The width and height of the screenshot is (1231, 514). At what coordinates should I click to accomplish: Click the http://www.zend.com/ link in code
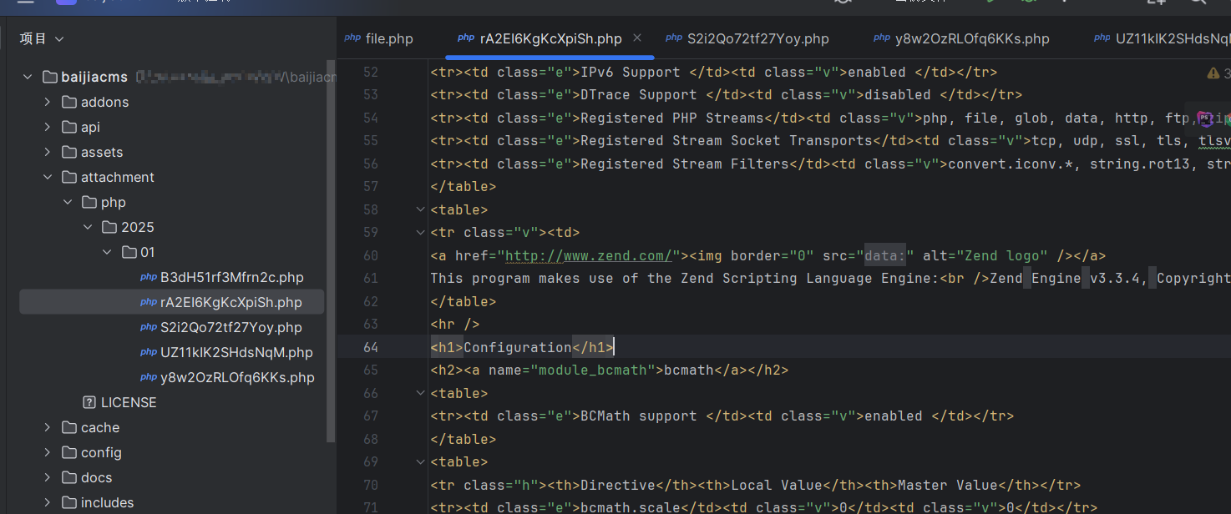[589, 255]
